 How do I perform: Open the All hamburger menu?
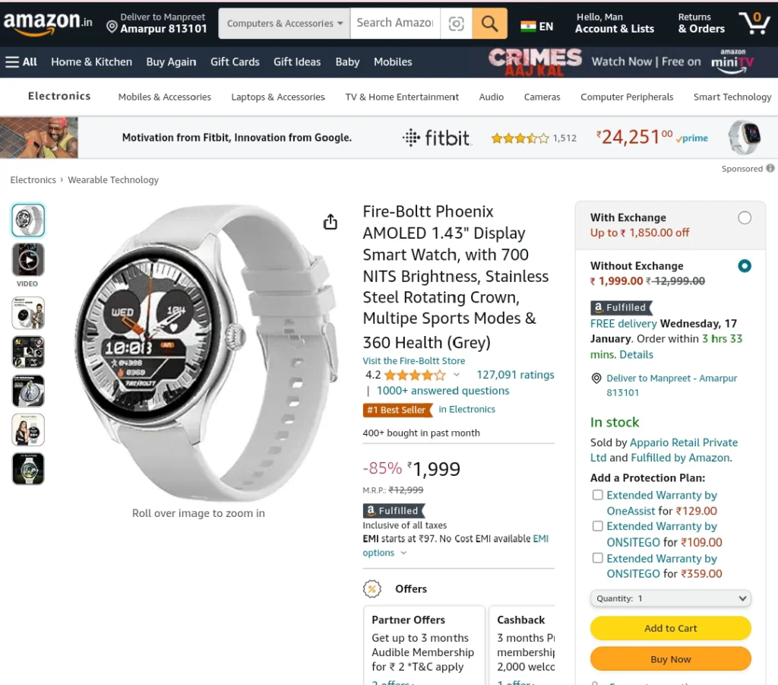coord(21,62)
